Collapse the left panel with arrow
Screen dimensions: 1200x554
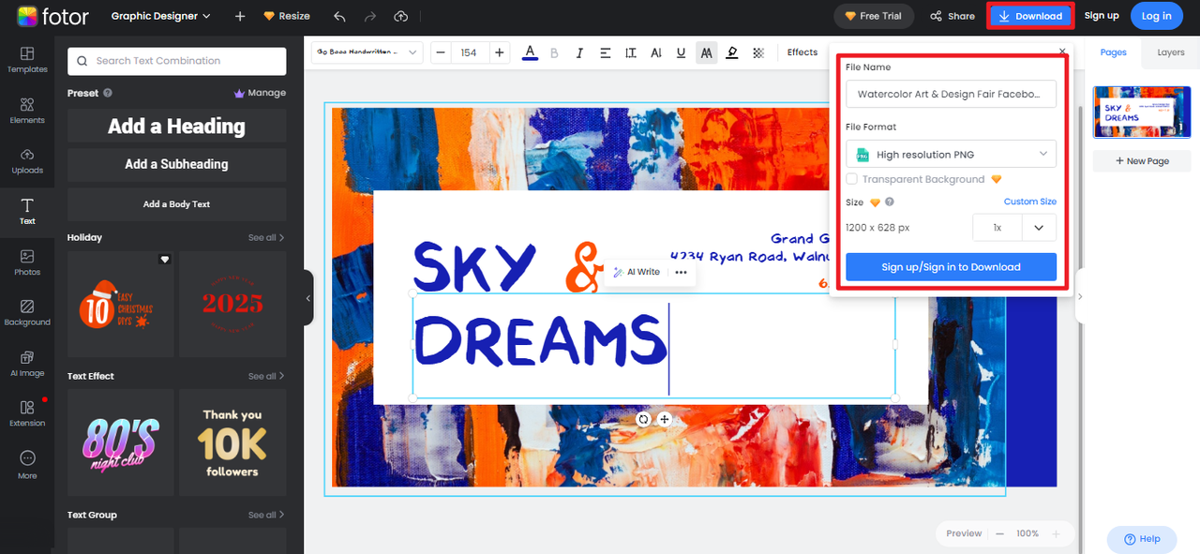coord(307,298)
